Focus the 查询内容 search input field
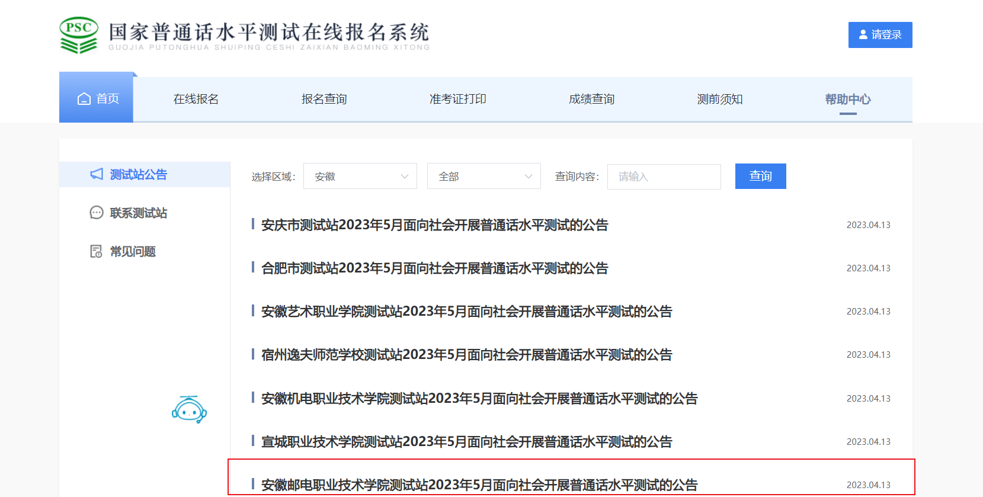The image size is (983, 497). click(x=664, y=177)
